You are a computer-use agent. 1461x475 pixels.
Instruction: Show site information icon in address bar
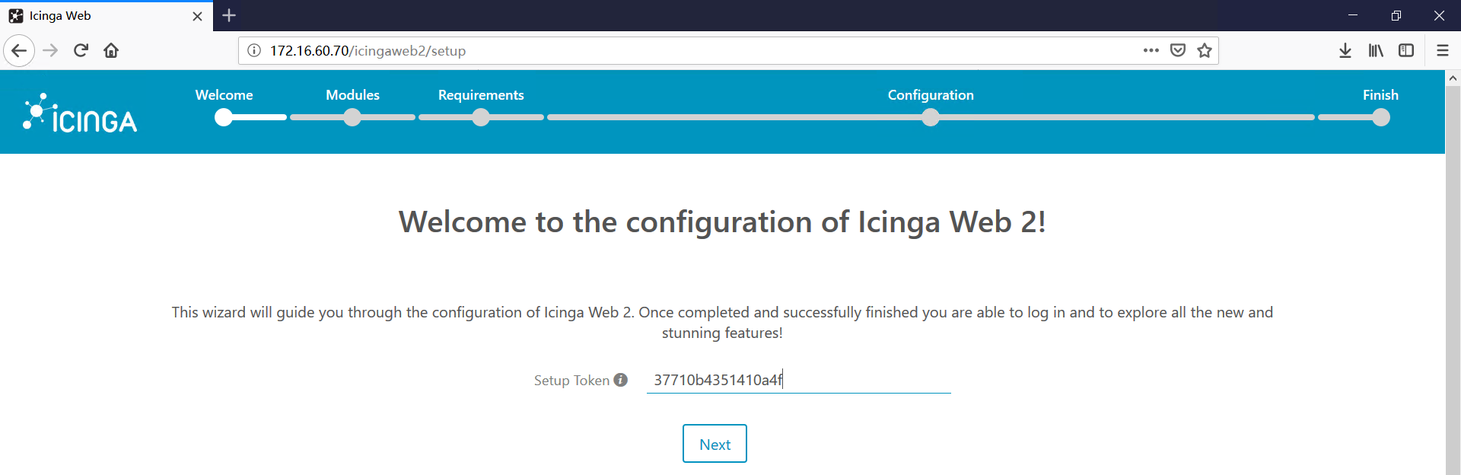click(x=254, y=51)
